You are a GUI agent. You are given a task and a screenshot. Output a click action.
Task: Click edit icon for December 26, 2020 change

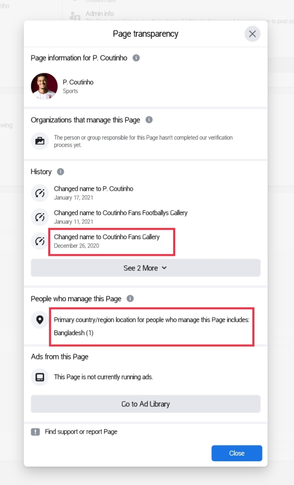click(40, 241)
